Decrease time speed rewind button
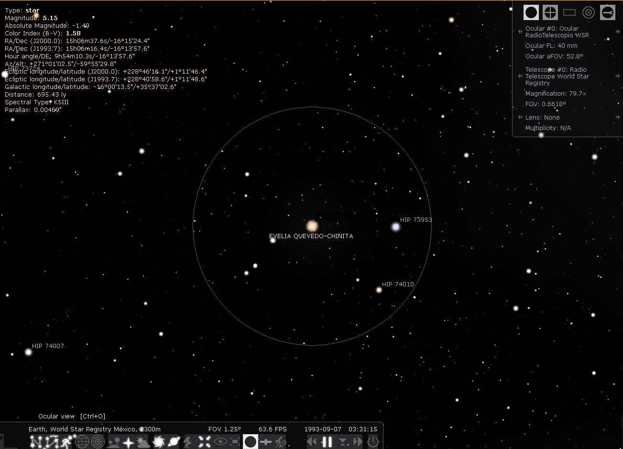 (x=312, y=442)
